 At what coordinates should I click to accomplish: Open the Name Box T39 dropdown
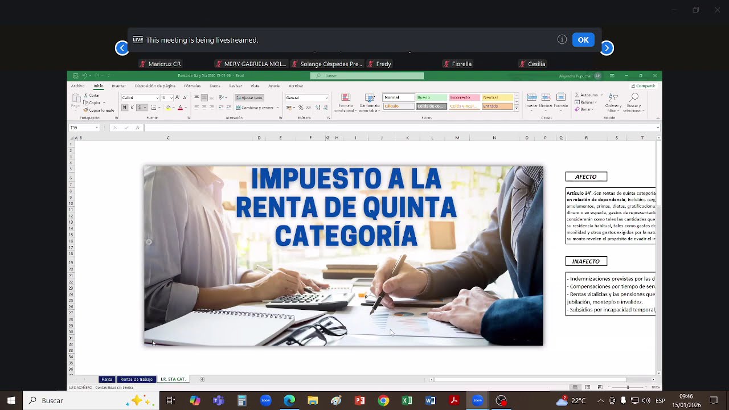(97, 128)
